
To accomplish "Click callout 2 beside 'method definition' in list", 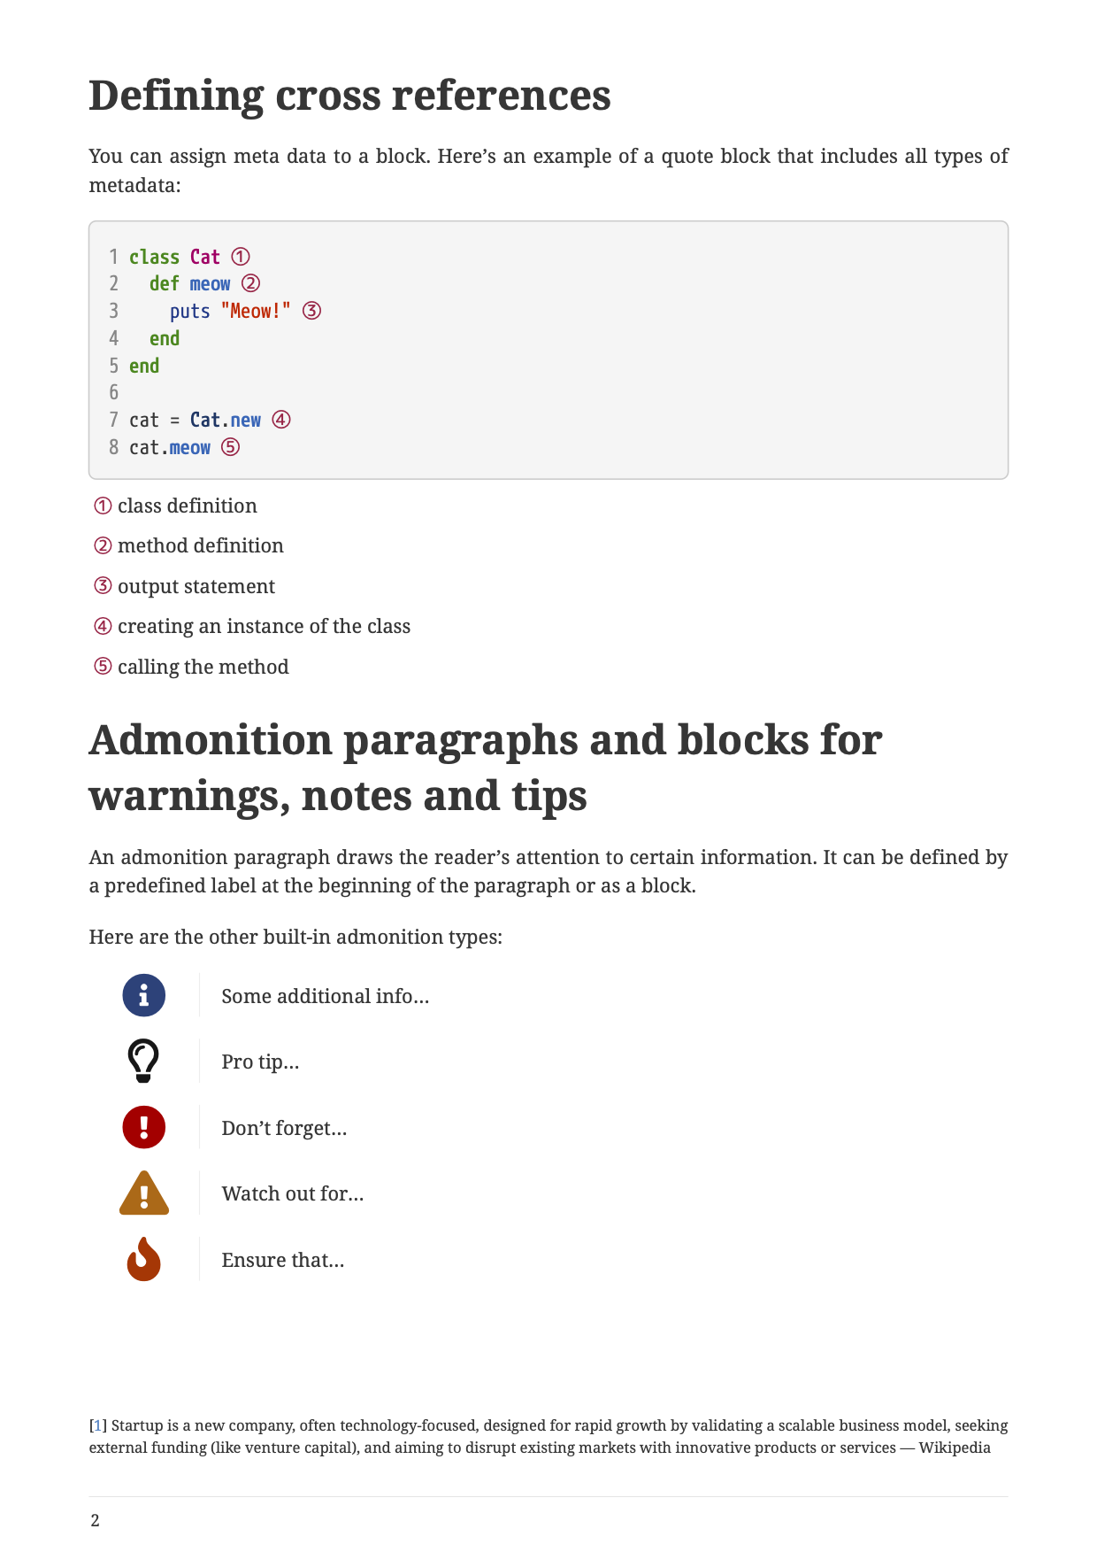I will click(x=104, y=545).
